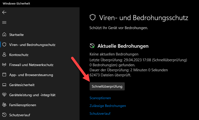Click the Aktuelle Bedrohungen status icon
This screenshot has width=199, height=120.
[92, 46]
